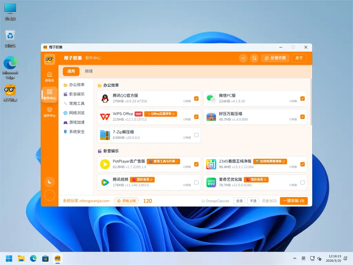The image size is (353, 265).
Task: Select 常用工具 category in the left list
Action: point(74,104)
